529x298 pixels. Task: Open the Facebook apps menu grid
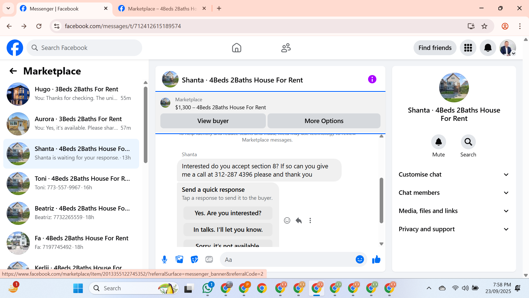(x=468, y=48)
